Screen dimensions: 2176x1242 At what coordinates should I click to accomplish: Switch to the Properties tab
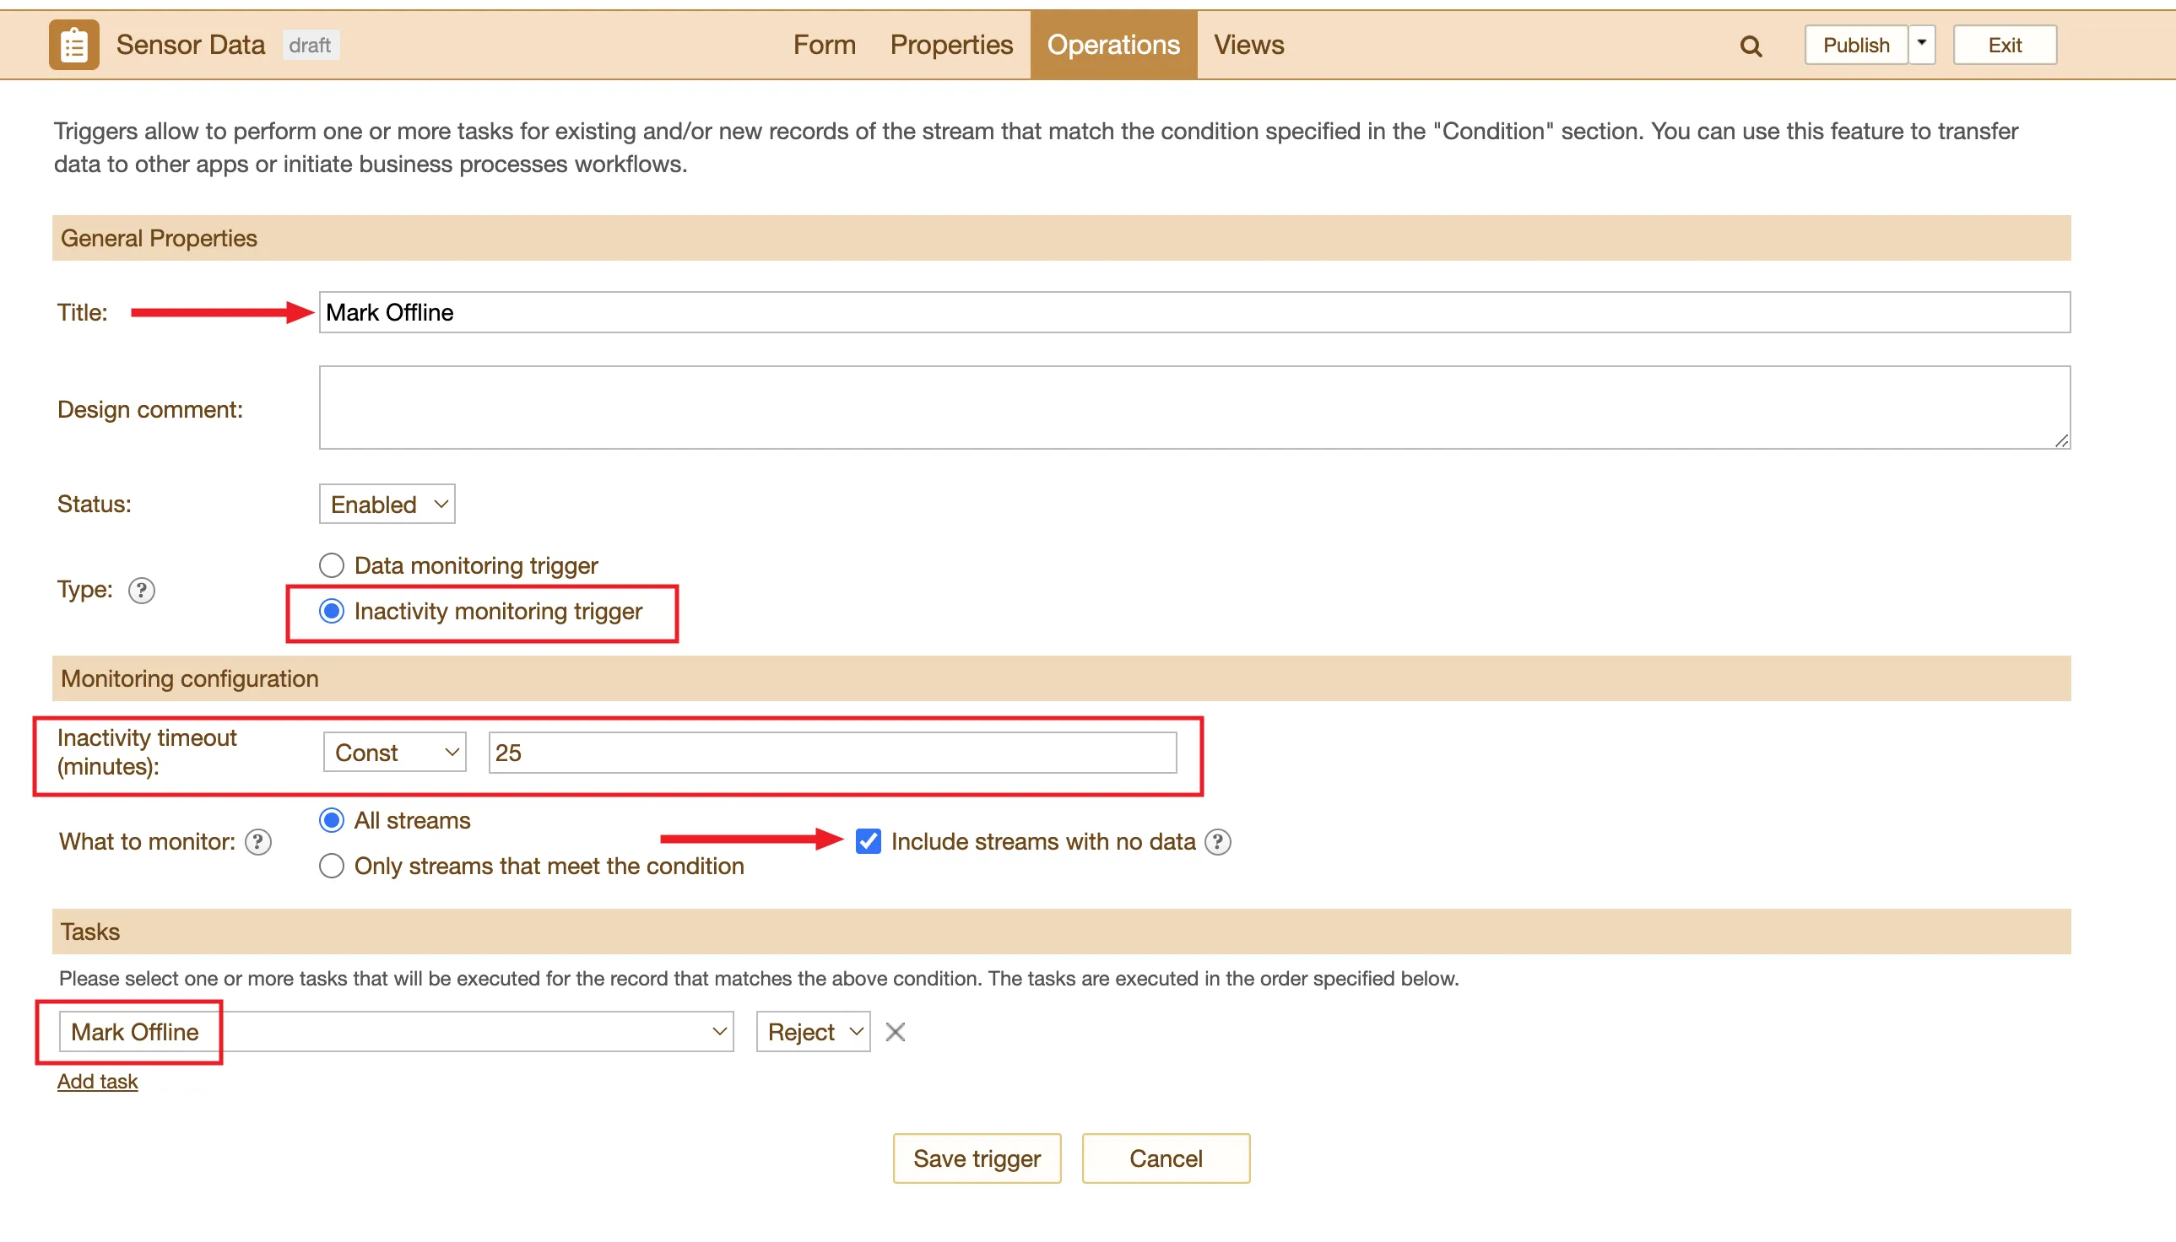coord(950,46)
